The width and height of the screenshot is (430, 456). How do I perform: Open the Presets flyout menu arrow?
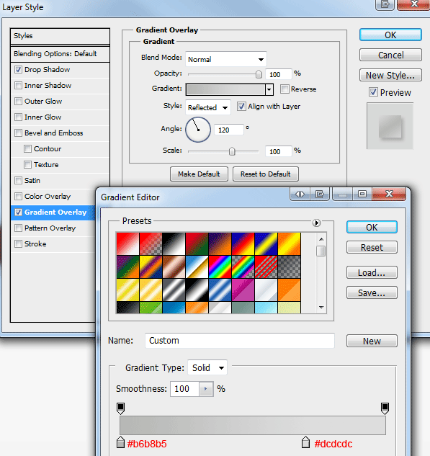pos(316,223)
